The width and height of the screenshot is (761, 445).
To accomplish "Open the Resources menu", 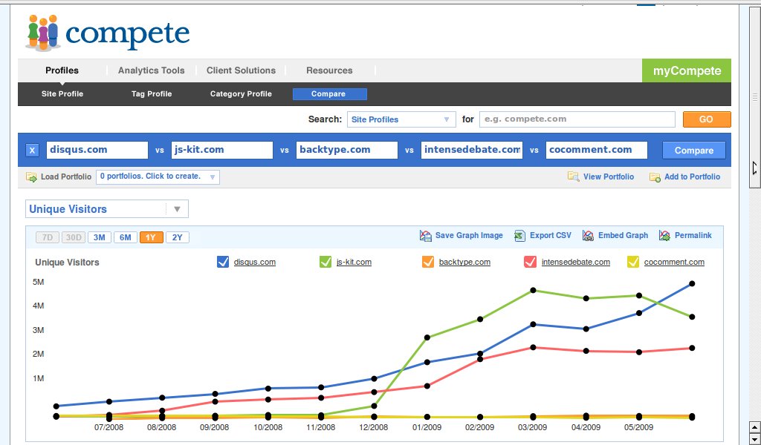I will 329,70.
